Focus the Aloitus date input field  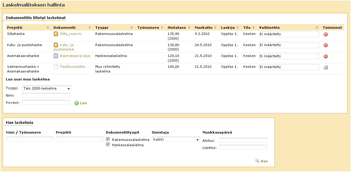(x=243, y=140)
